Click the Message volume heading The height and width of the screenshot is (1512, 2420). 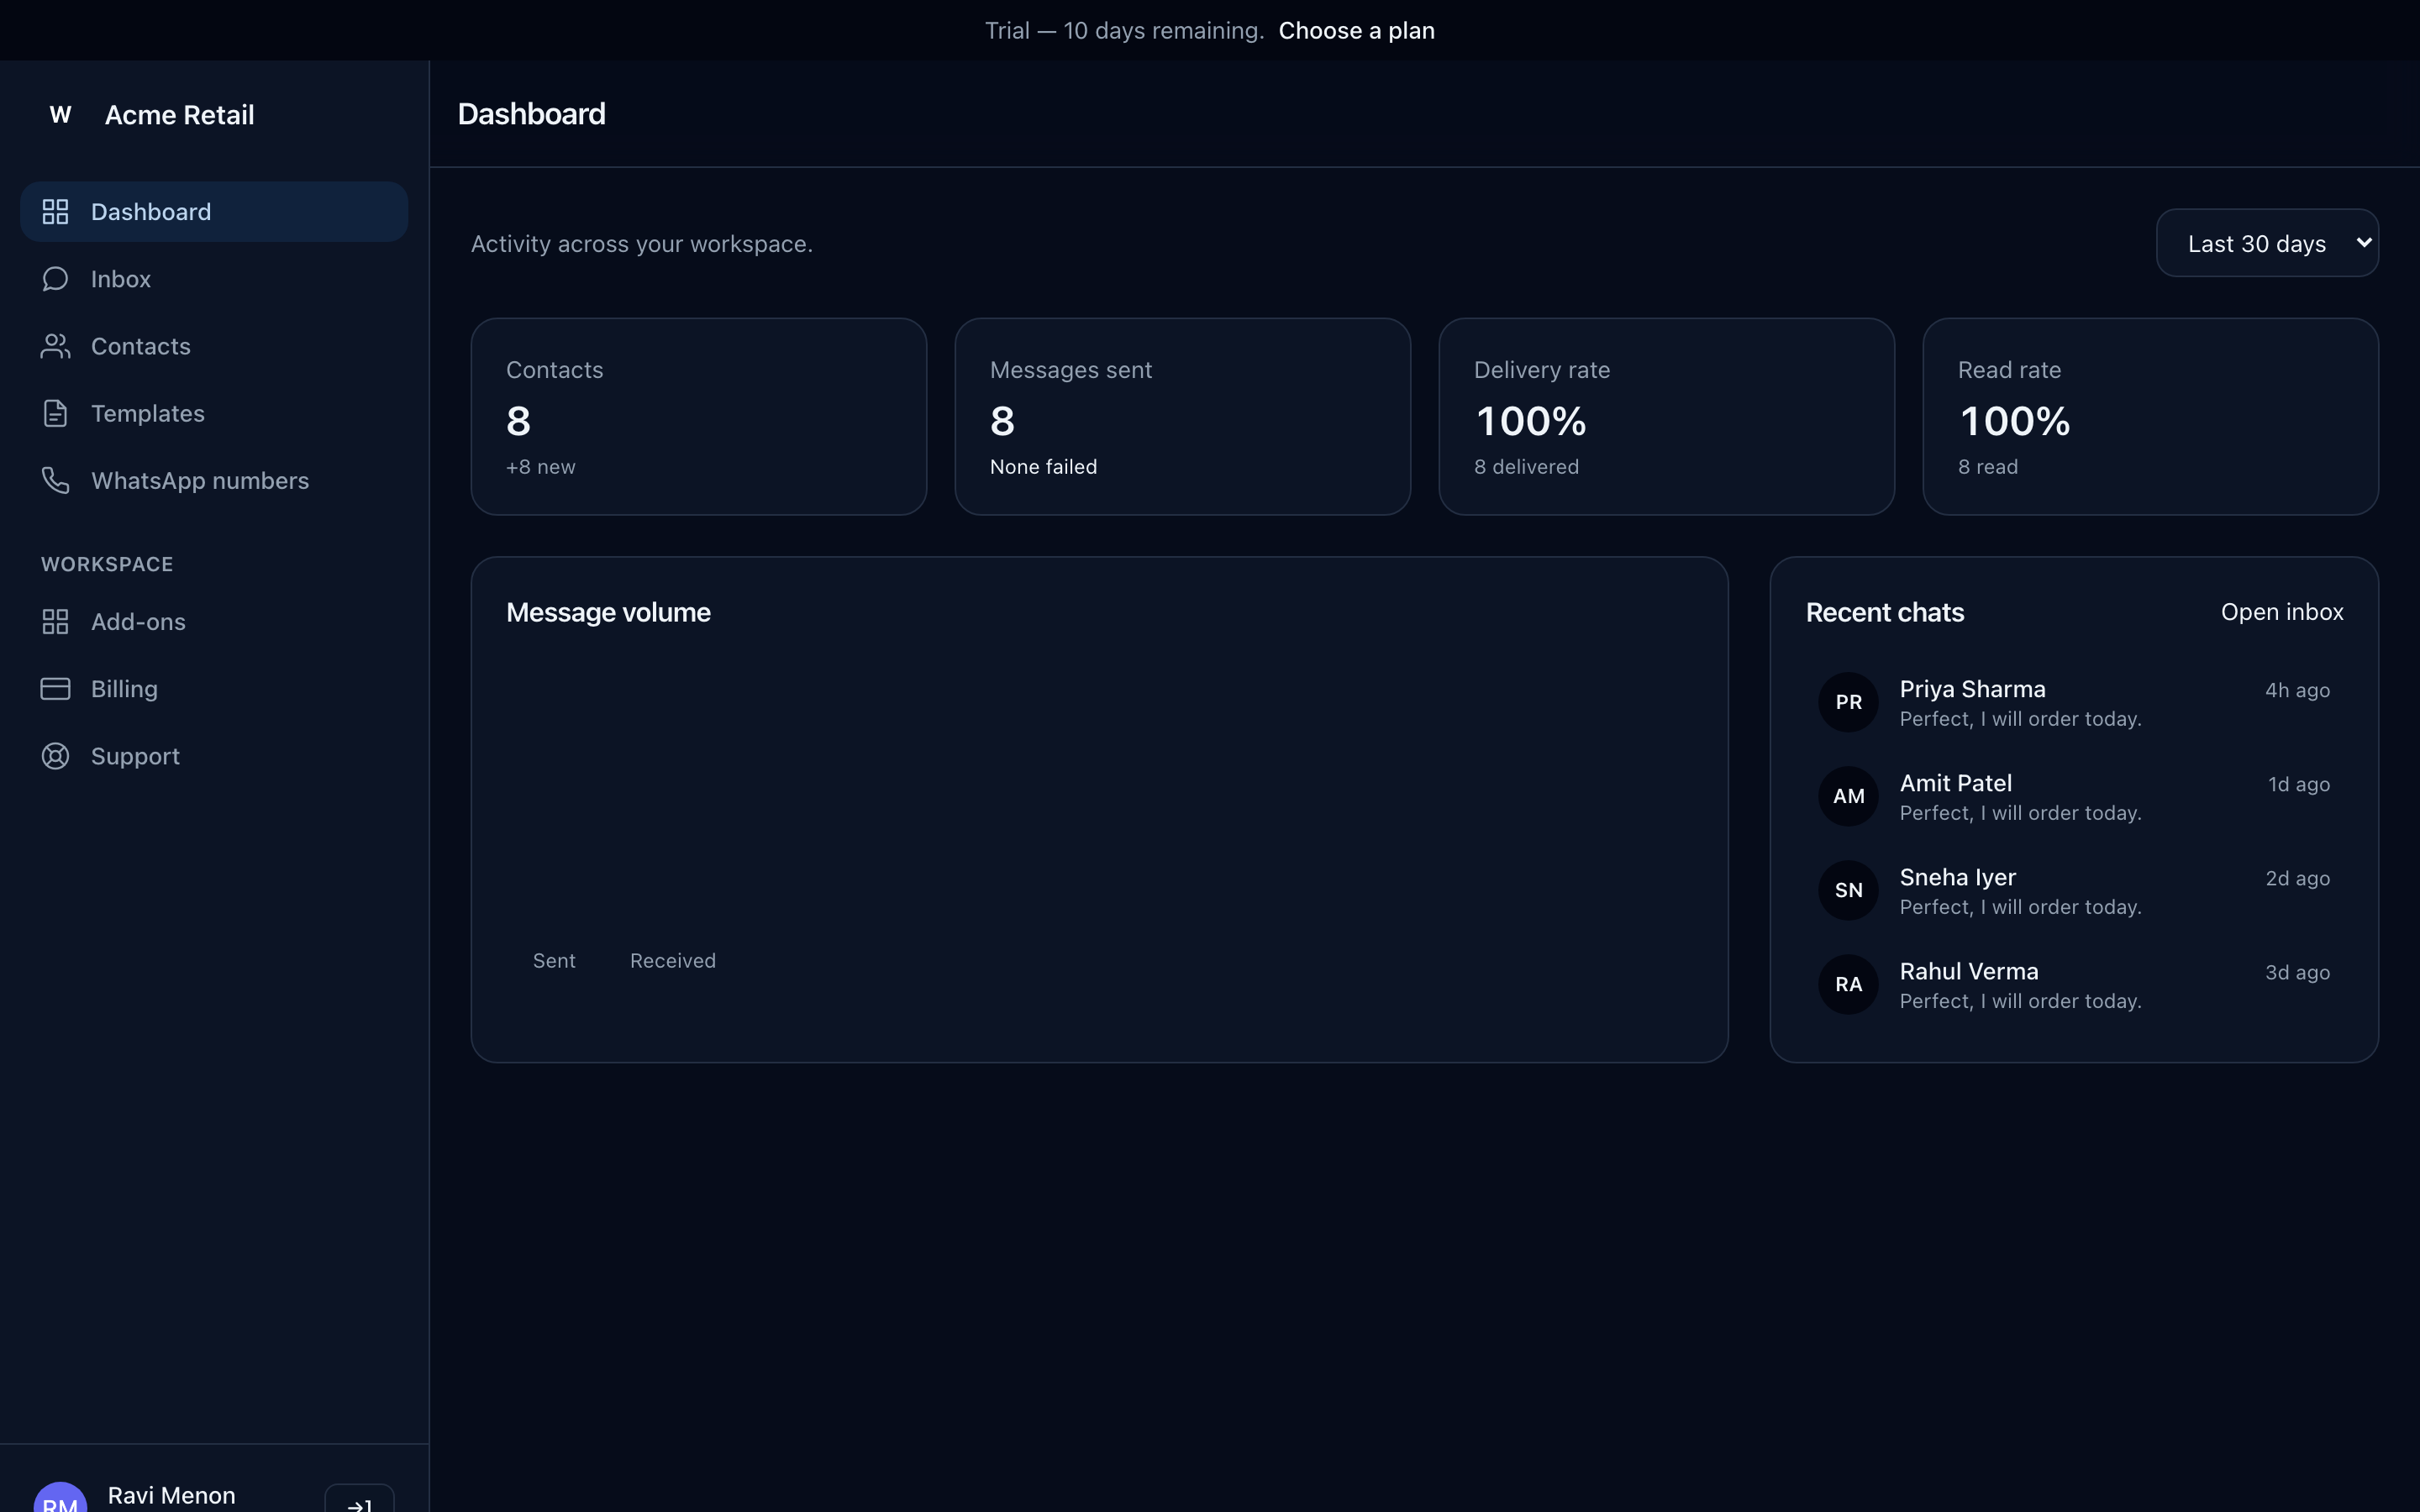608,612
